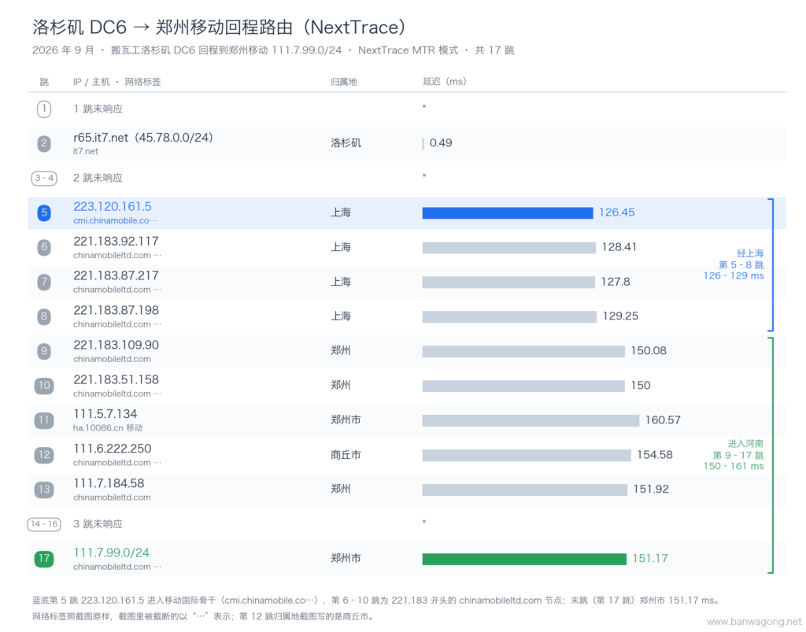
Task: Select the 154.58 latency bar
Action: [527, 455]
